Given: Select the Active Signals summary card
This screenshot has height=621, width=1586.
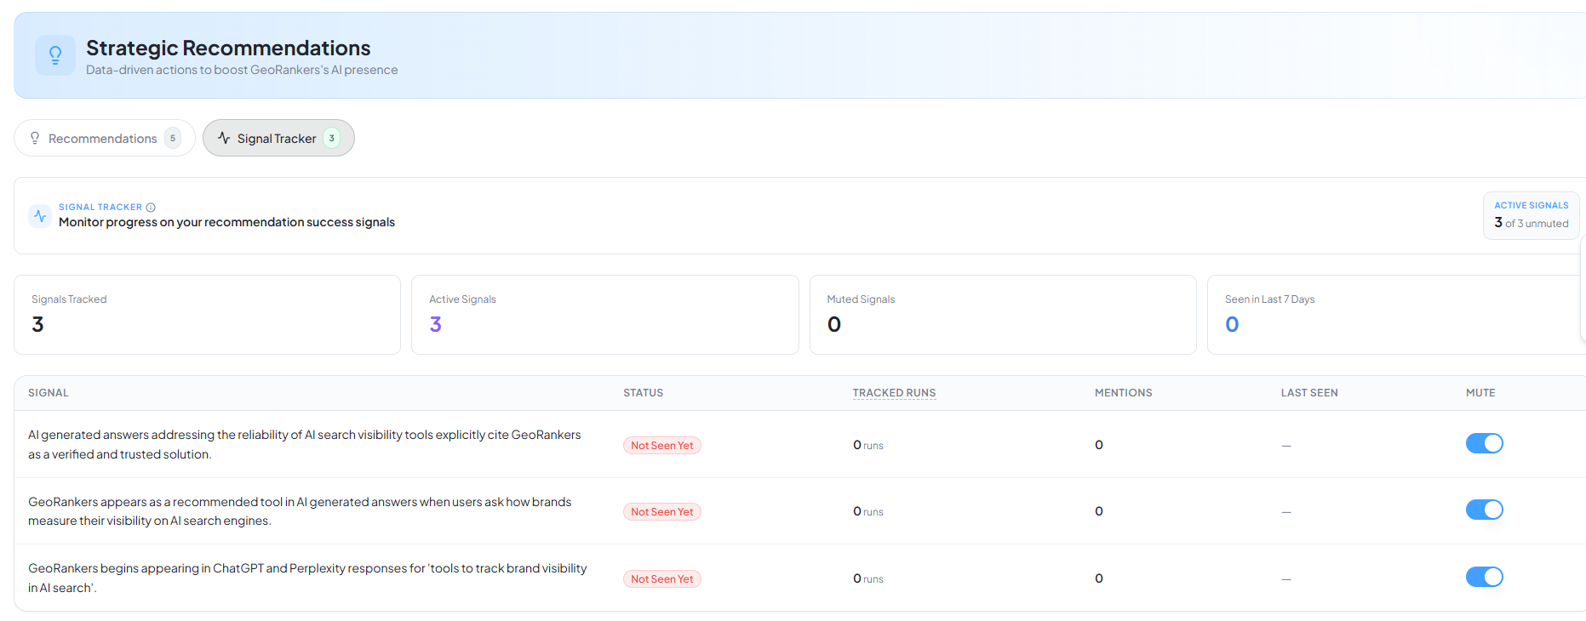Looking at the screenshot, I should click(x=604, y=315).
